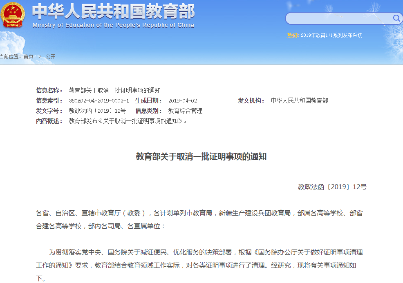Select the 信息名称 value 教育部关于取消一批证明事项的通知
This screenshot has height=283, width=403.
pyautogui.click(x=114, y=90)
